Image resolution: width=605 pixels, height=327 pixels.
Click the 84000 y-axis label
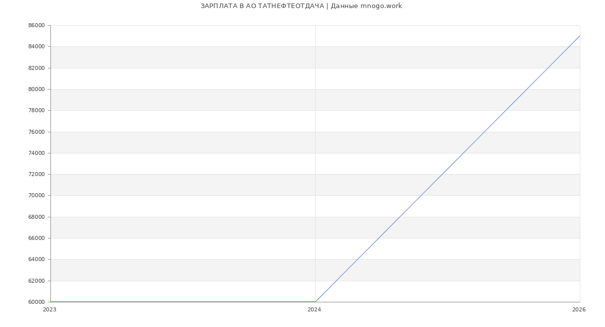pyautogui.click(x=37, y=47)
